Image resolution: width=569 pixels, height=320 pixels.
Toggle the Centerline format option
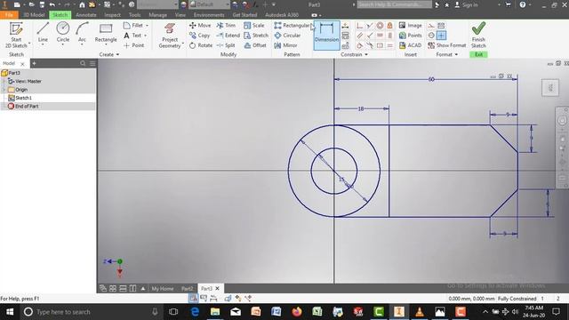tap(431, 36)
